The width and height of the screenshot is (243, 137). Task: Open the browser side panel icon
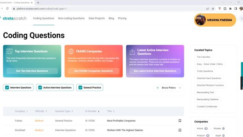click(235, 9)
